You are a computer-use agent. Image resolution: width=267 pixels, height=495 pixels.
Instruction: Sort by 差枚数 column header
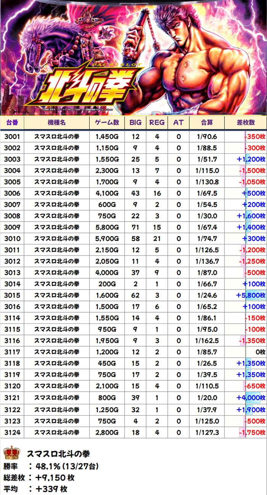(246, 122)
